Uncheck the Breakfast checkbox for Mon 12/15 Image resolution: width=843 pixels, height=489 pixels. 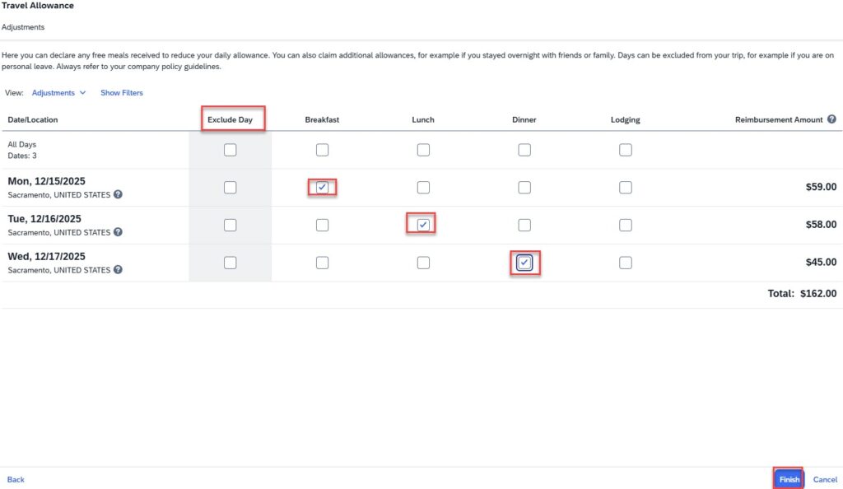322,187
